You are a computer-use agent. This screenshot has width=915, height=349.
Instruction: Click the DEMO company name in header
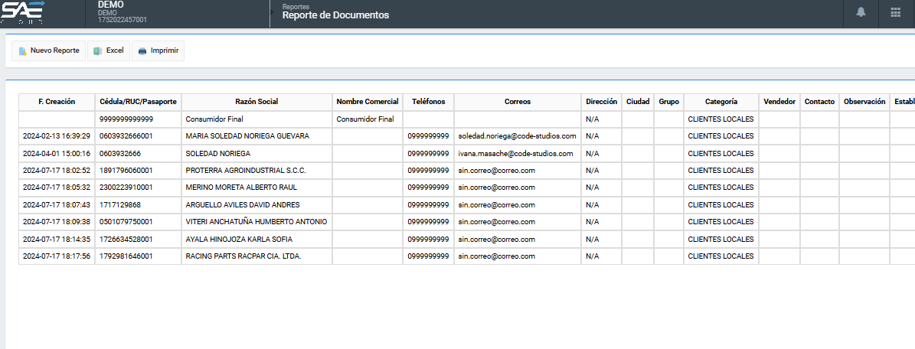pos(111,5)
